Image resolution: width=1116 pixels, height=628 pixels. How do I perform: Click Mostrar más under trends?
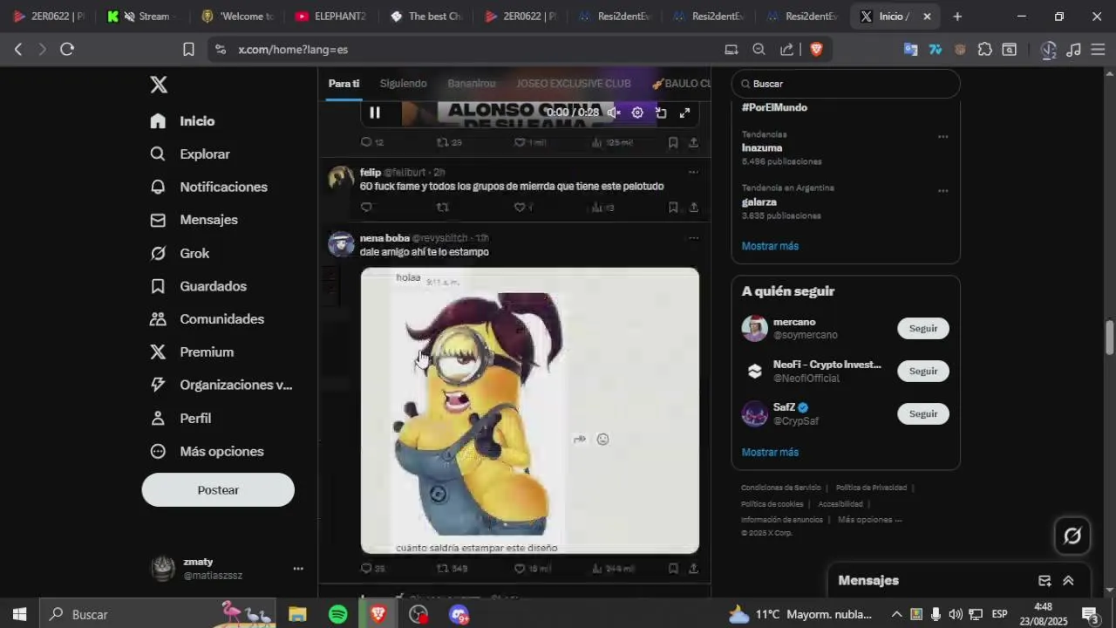click(770, 246)
